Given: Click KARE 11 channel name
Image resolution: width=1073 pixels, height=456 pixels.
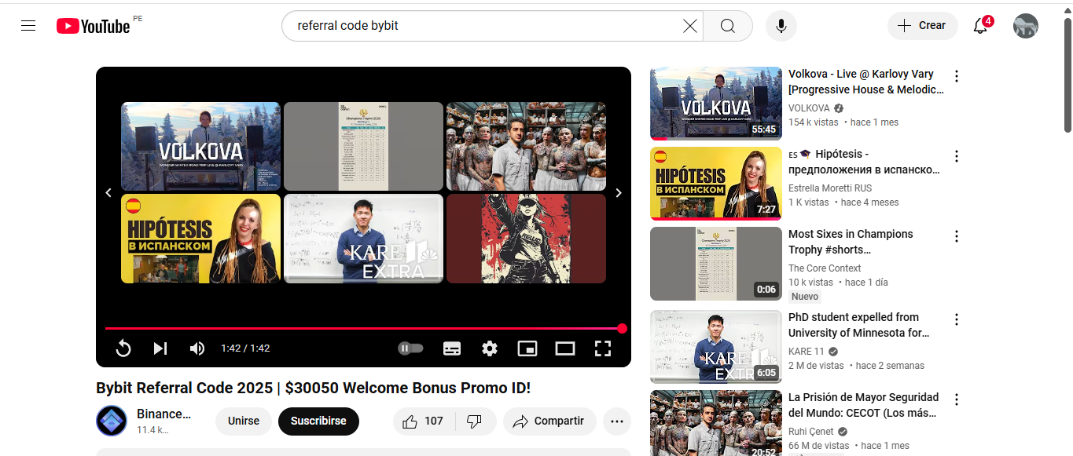Looking at the screenshot, I should tap(807, 352).
